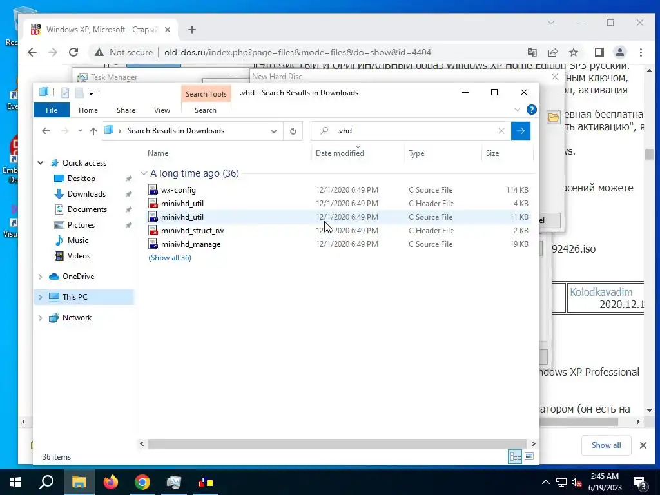660x495 pixels.
Task: Open Music in the navigation pane
Action: (x=77, y=240)
